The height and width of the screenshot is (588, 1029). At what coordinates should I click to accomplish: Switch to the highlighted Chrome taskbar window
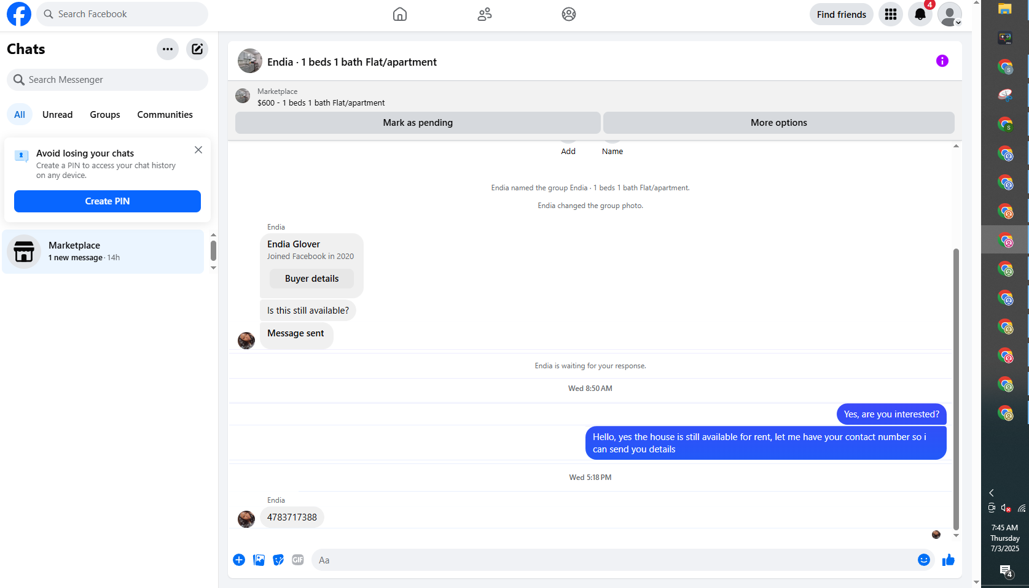1006,240
